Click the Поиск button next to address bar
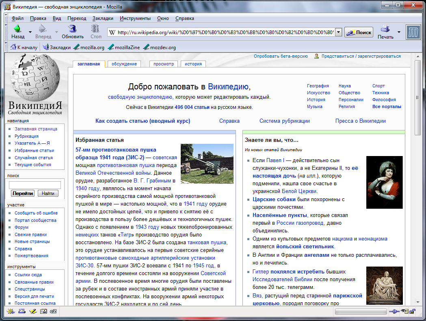 (359, 33)
